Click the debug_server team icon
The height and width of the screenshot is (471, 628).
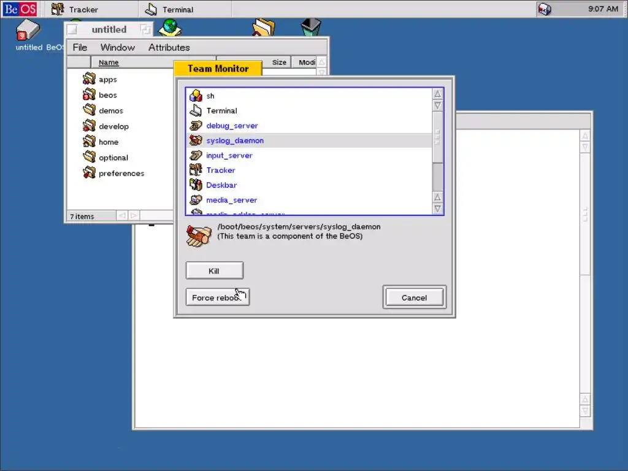[196, 125]
